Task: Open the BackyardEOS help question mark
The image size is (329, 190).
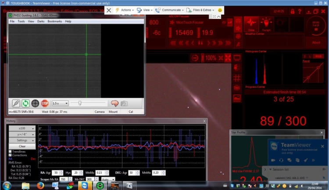Action: click(300, 11)
